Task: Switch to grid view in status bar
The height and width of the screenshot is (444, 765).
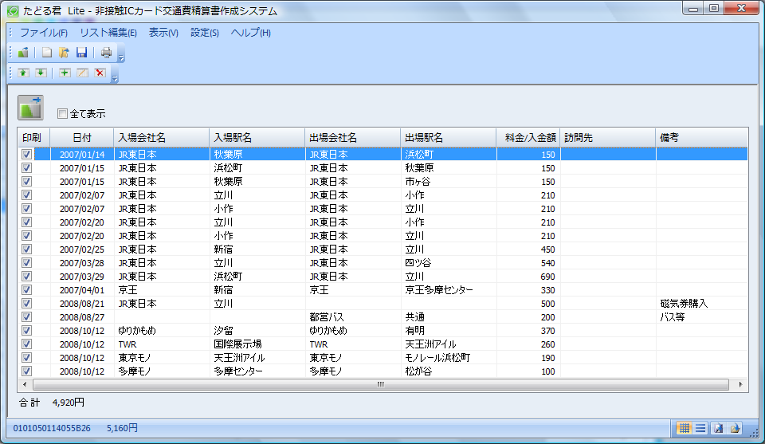Action: pos(684,428)
